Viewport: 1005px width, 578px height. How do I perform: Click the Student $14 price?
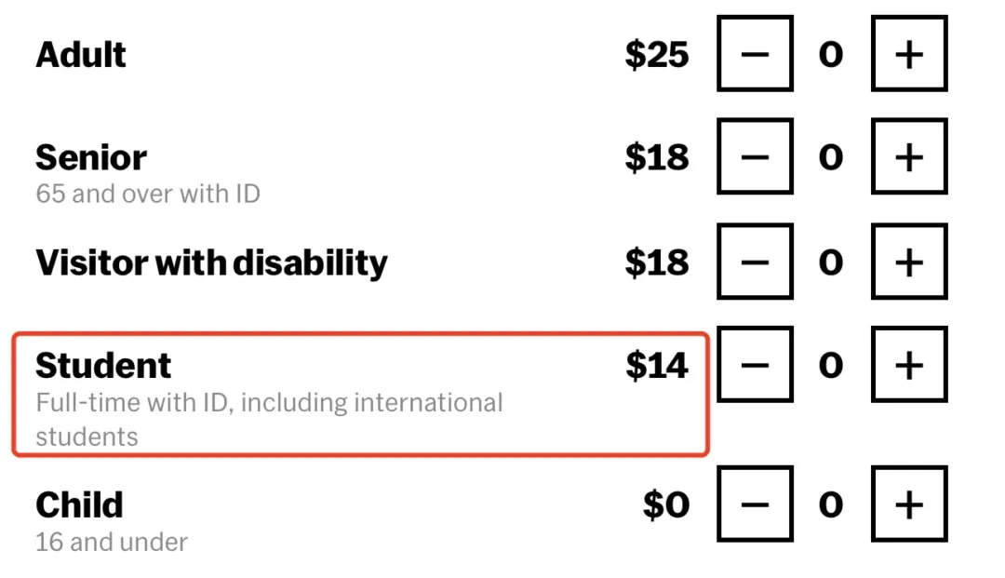657,366
